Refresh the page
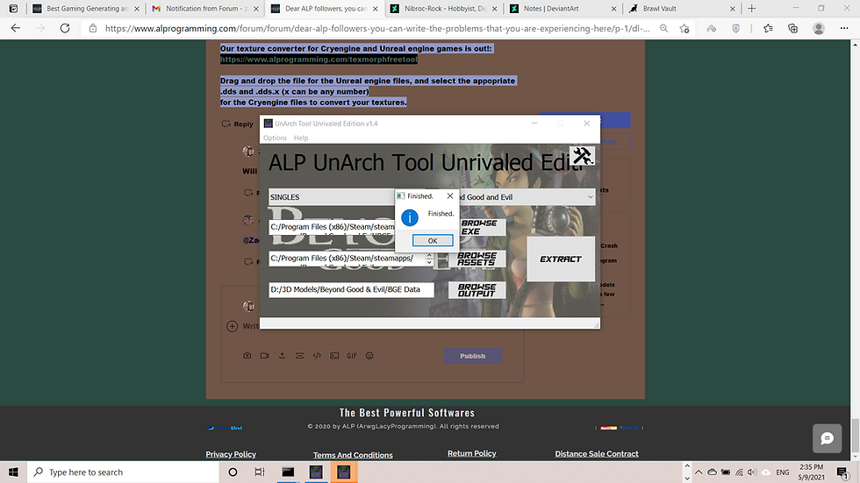This screenshot has width=860, height=483. click(x=65, y=28)
